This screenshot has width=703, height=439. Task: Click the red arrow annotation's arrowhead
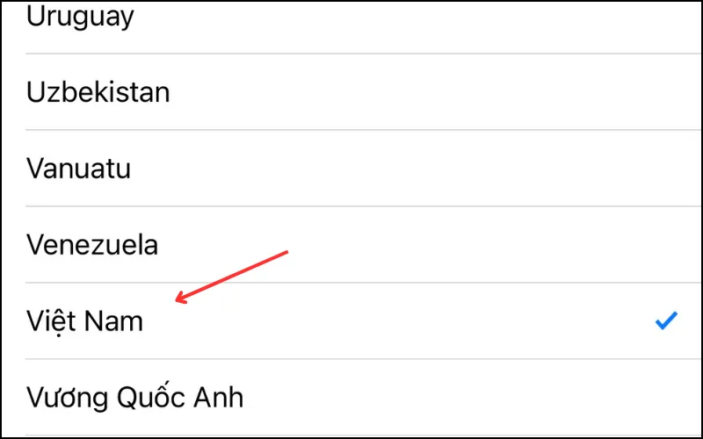(x=182, y=298)
